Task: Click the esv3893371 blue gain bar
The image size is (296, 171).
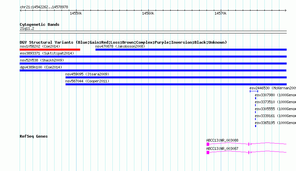Action: [x=153, y=57]
